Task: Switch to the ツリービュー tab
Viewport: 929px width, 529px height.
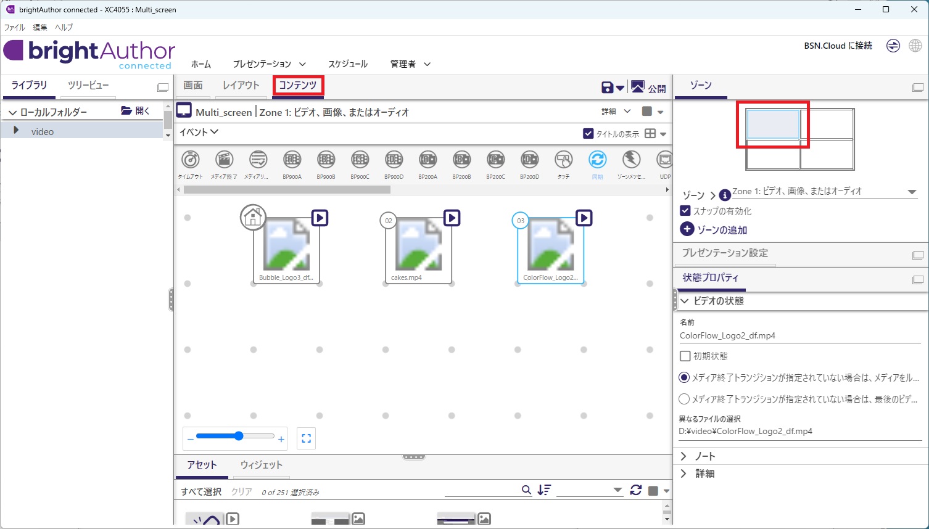Action: pyautogui.click(x=88, y=86)
